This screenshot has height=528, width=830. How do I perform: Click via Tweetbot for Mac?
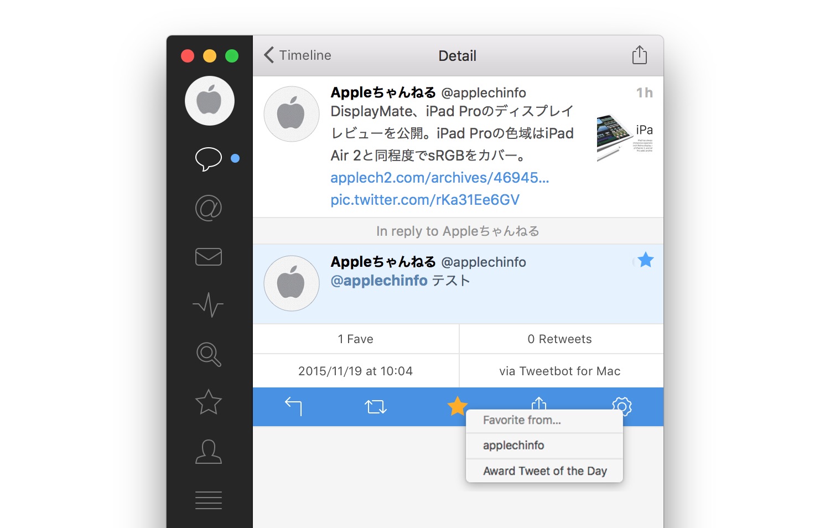click(561, 371)
